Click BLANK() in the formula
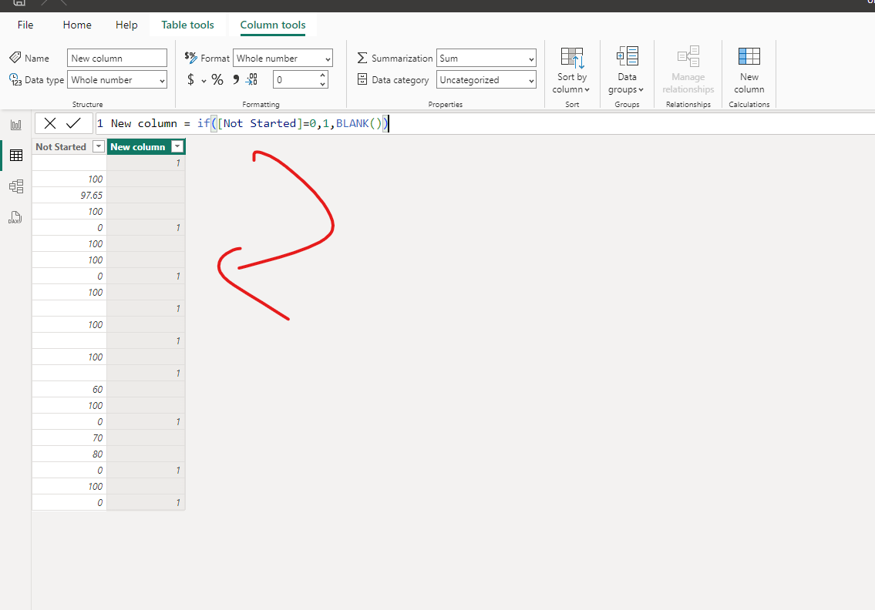 [358, 123]
